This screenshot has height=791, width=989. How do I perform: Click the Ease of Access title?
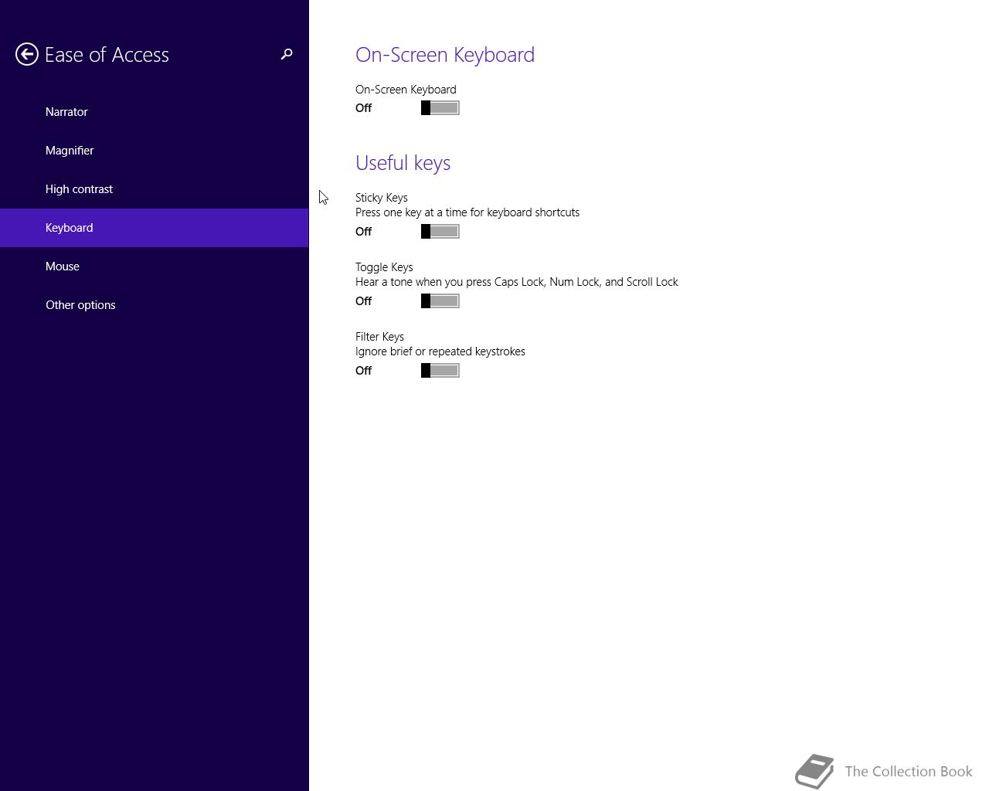[107, 55]
